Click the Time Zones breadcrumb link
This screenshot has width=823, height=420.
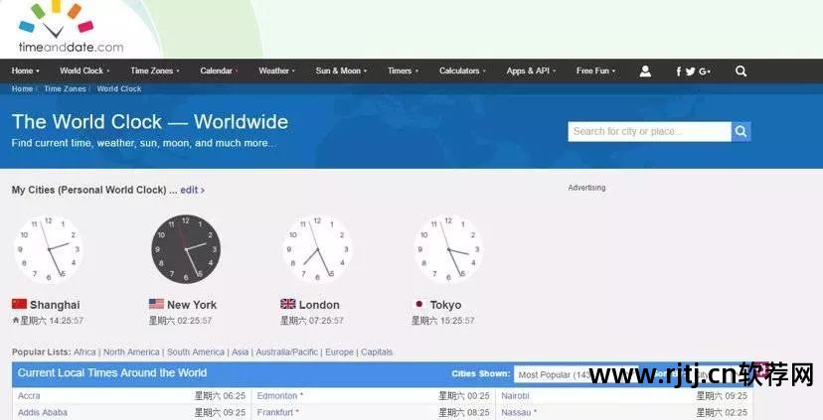click(65, 89)
